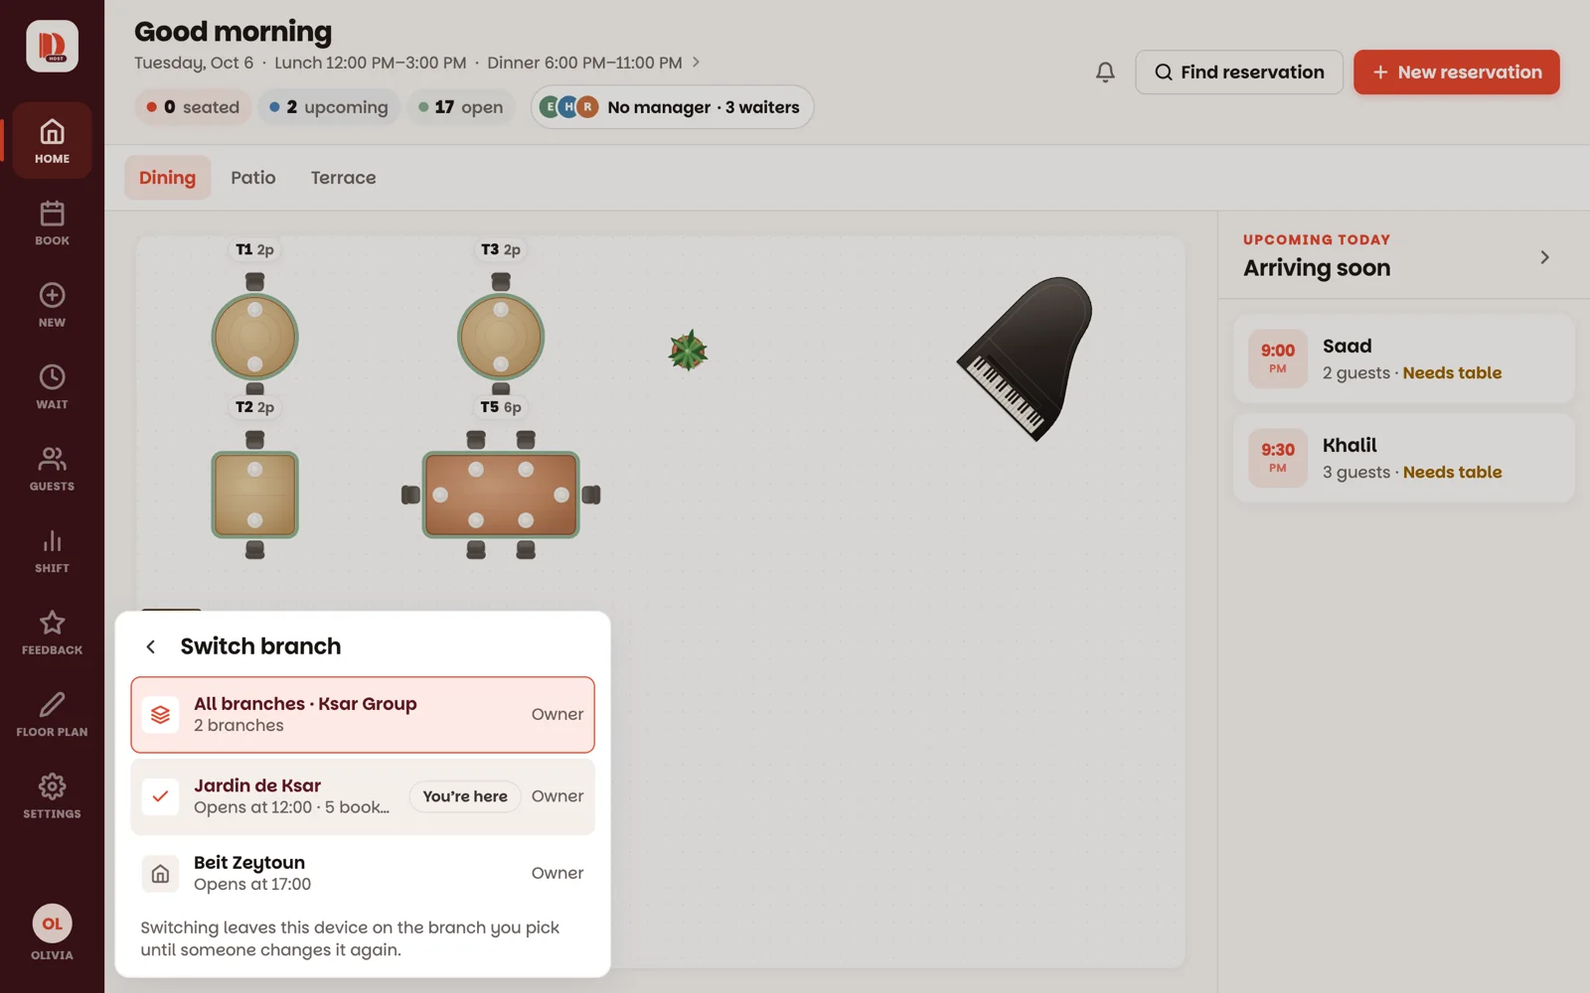The height and width of the screenshot is (993, 1590).
Task: Select round table T1 on the floor
Action: click(x=254, y=337)
